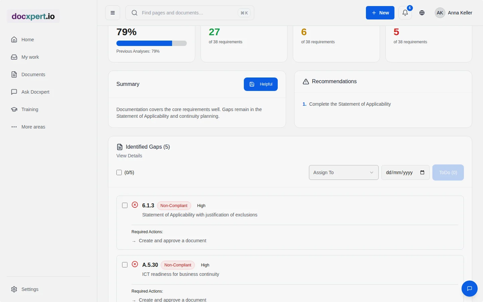Image resolution: width=483 pixels, height=302 pixels.
Task: Click the non-compliant X icon for 6.1.3
Action: pos(135,205)
